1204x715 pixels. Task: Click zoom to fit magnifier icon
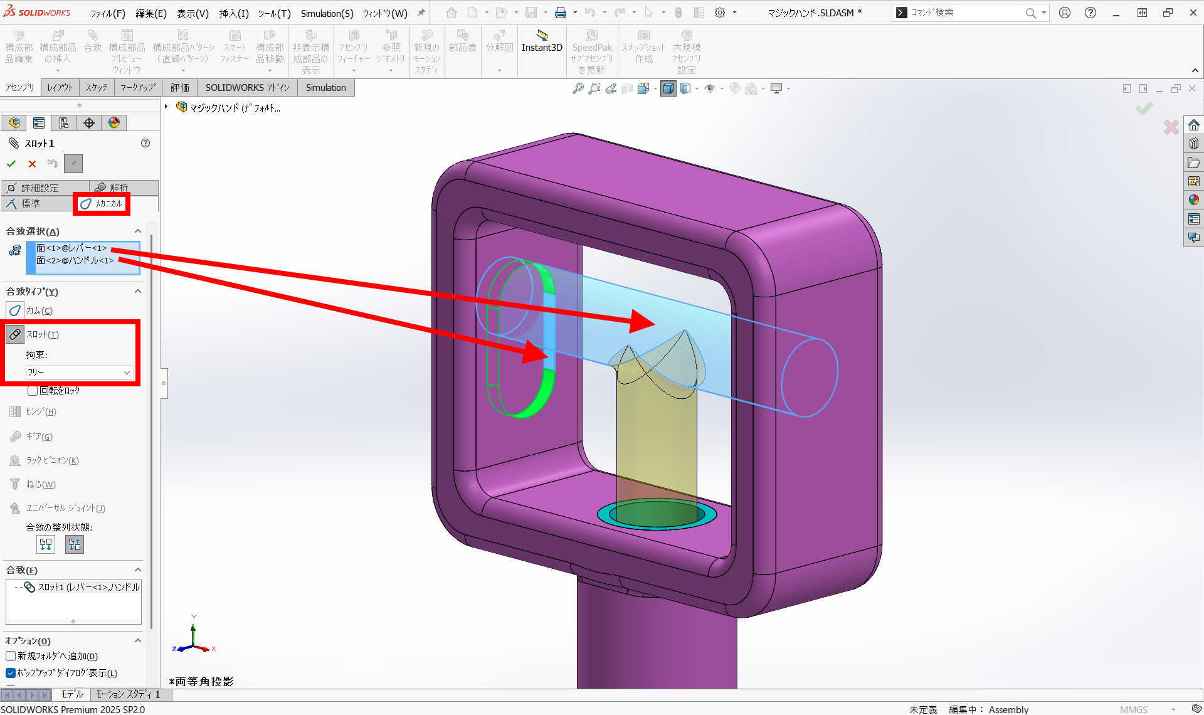pyautogui.click(x=578, y=88)
